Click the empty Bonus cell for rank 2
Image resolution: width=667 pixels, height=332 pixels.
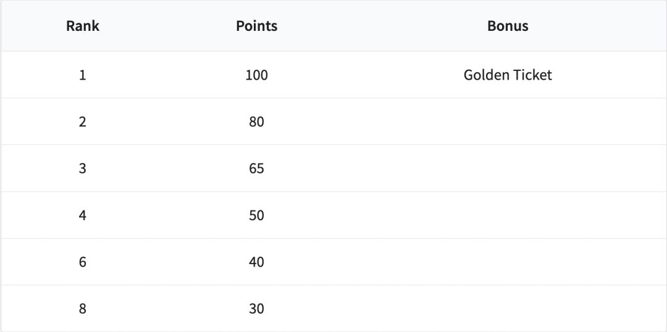click(508, 122)
